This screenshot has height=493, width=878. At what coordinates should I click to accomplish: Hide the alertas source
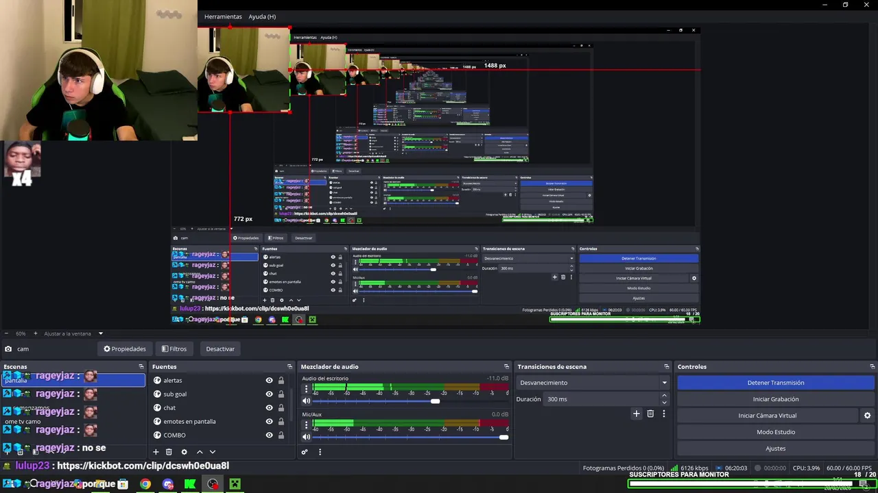269,380
